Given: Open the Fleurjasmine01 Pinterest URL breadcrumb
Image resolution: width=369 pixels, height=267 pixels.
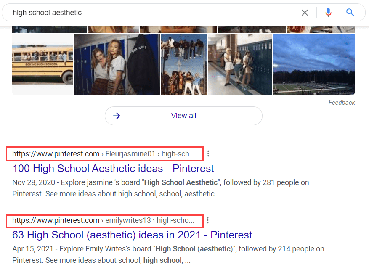Looking at the screenshot, I should pos(104,154).
